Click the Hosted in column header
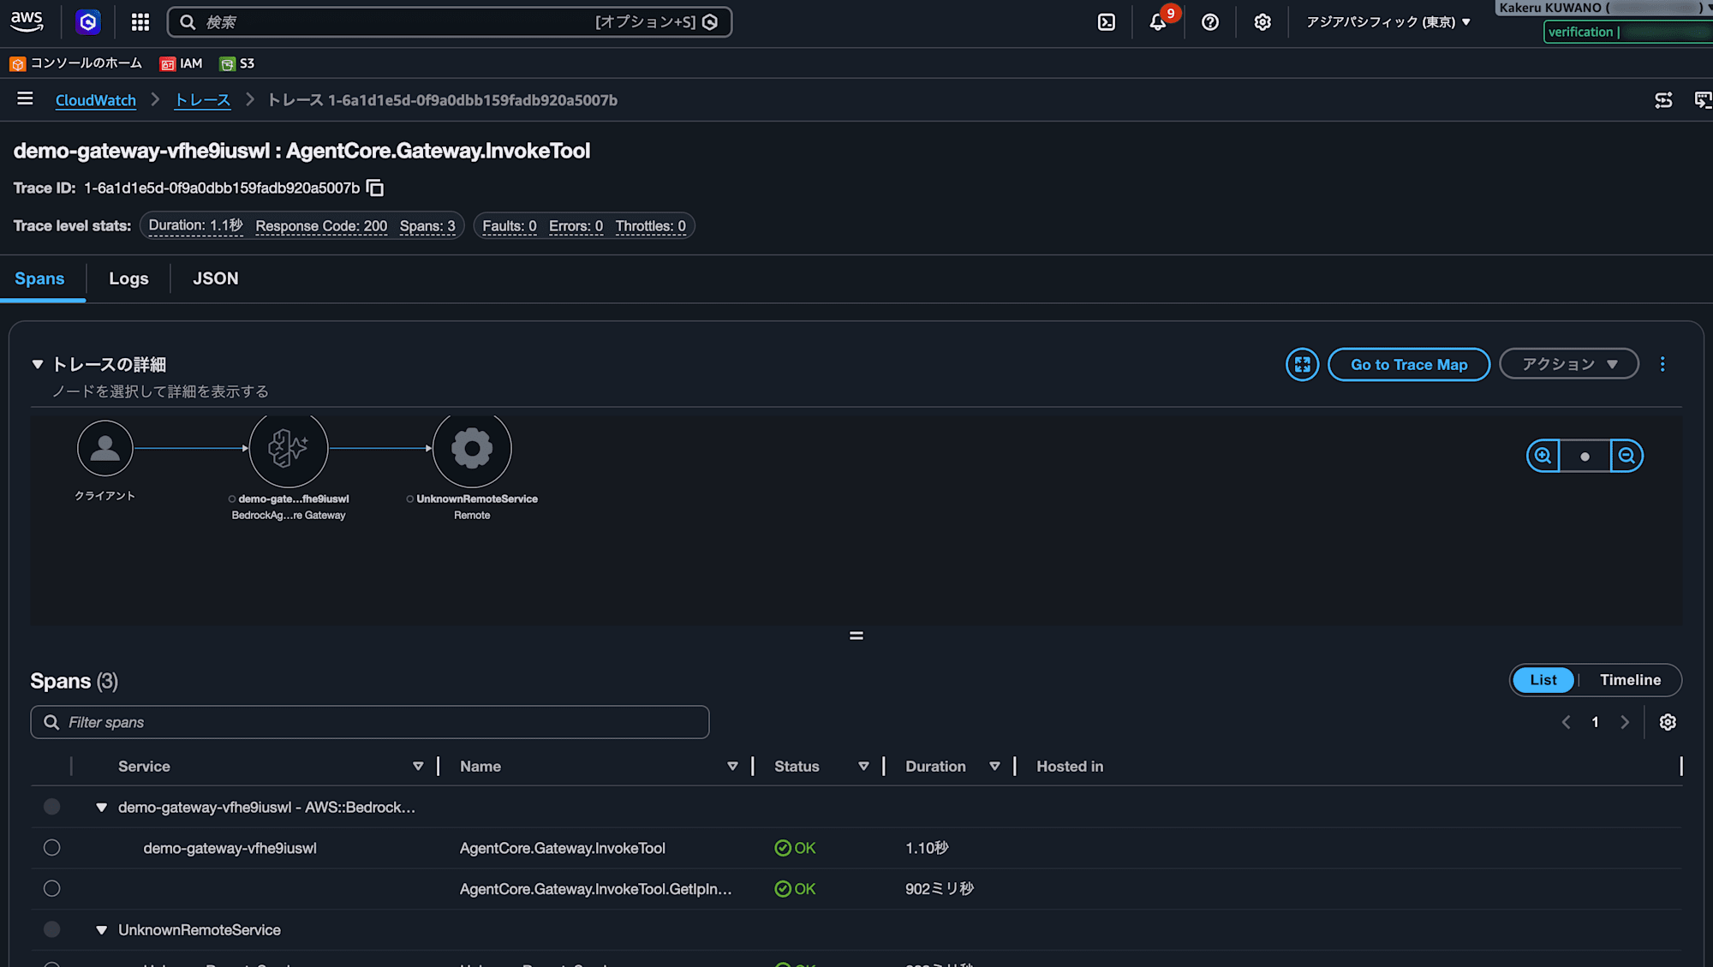The height and width of the screenshot is (967, 1713). click(1070, 767)
